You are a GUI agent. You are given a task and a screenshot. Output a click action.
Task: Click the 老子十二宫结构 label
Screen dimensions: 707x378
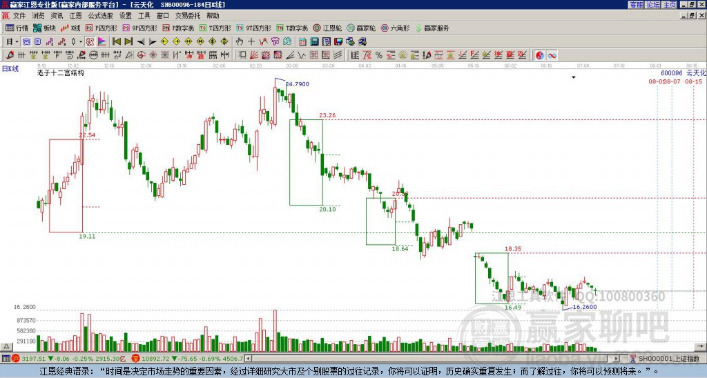coord(61,72)
